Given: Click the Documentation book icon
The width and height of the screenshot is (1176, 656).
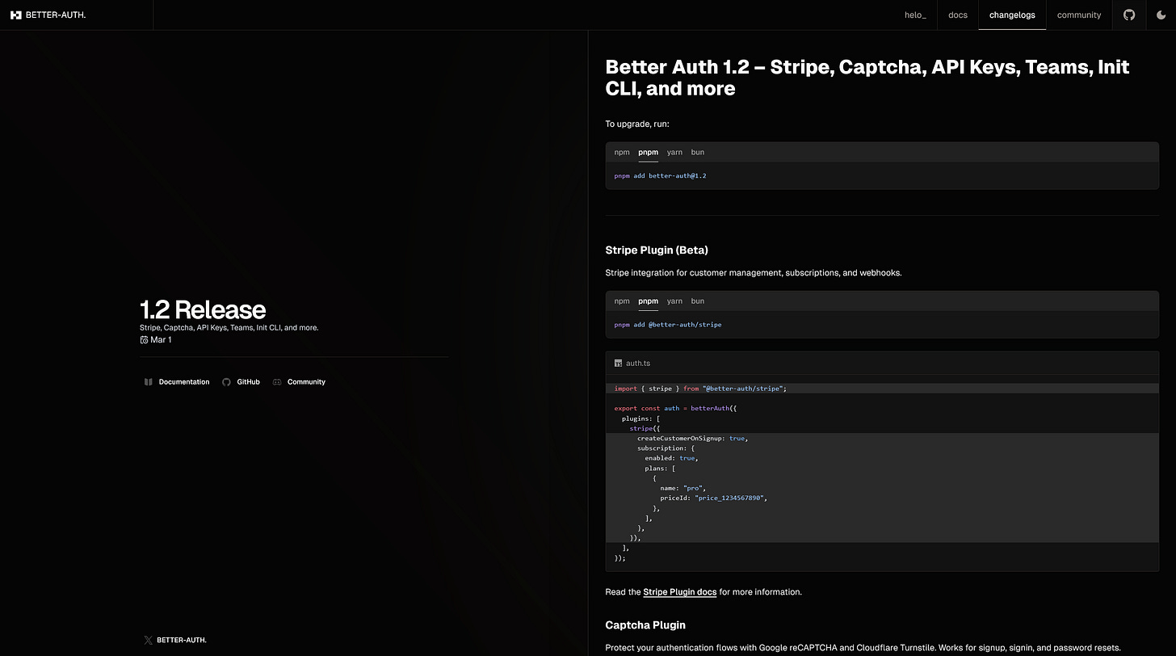Looking at the screenshot, I should click(x=148, y=382).
